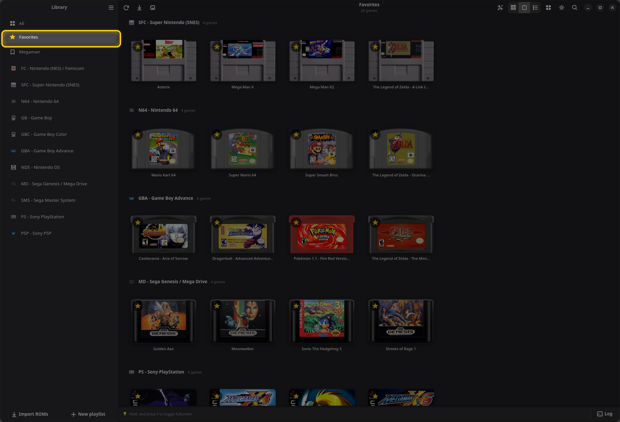
Task: Click the four-square grid size icon
Action: (x=548, y=8)
